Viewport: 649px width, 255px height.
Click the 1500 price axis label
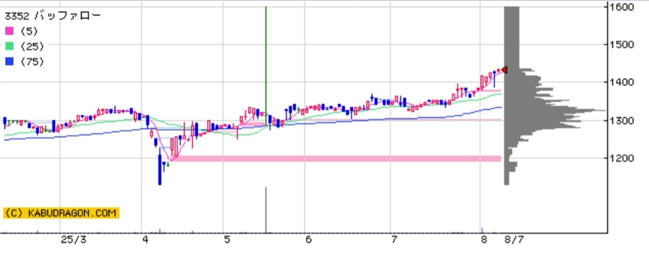click(x=623, y=45)
